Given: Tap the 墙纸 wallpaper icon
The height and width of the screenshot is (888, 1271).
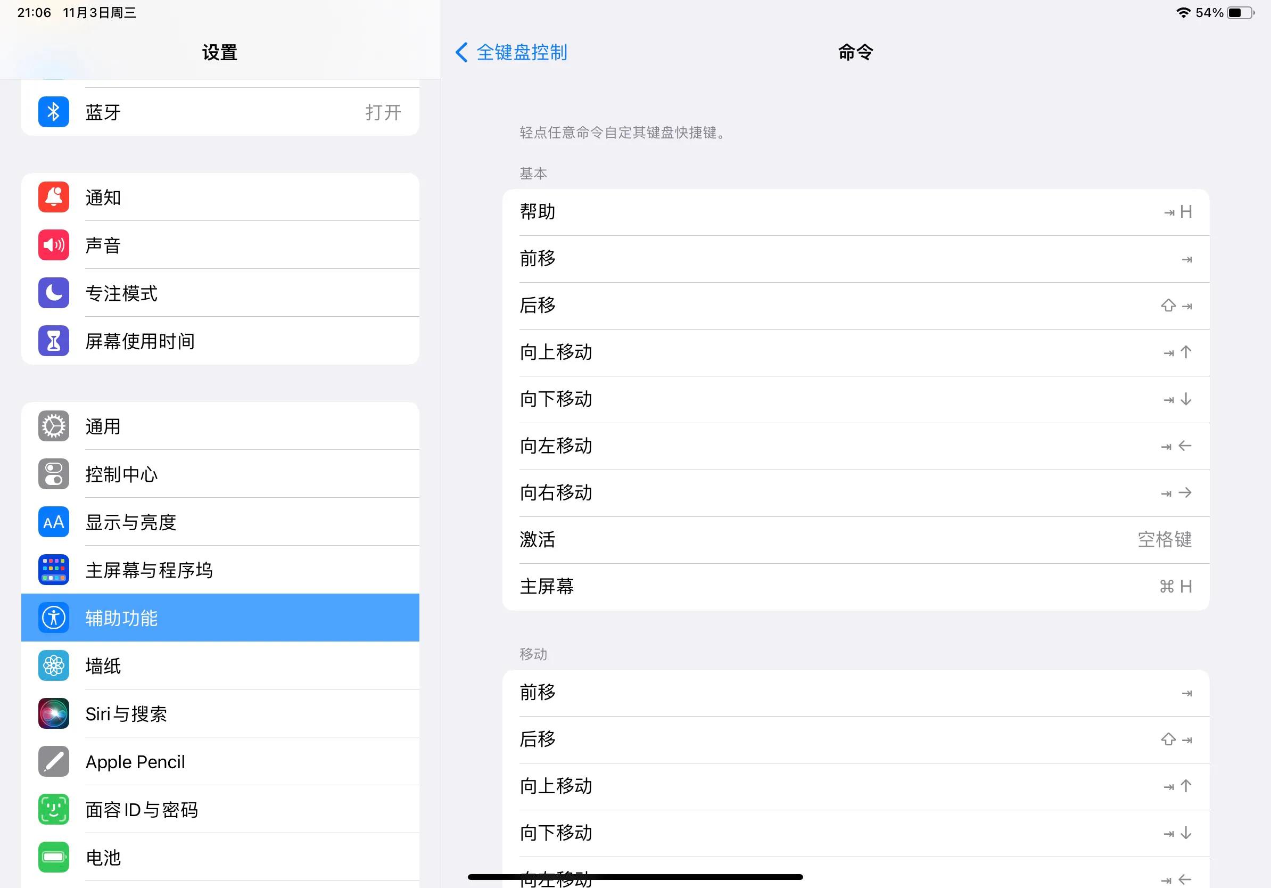Looking at the screenshot, I should (x=53, y=665).
